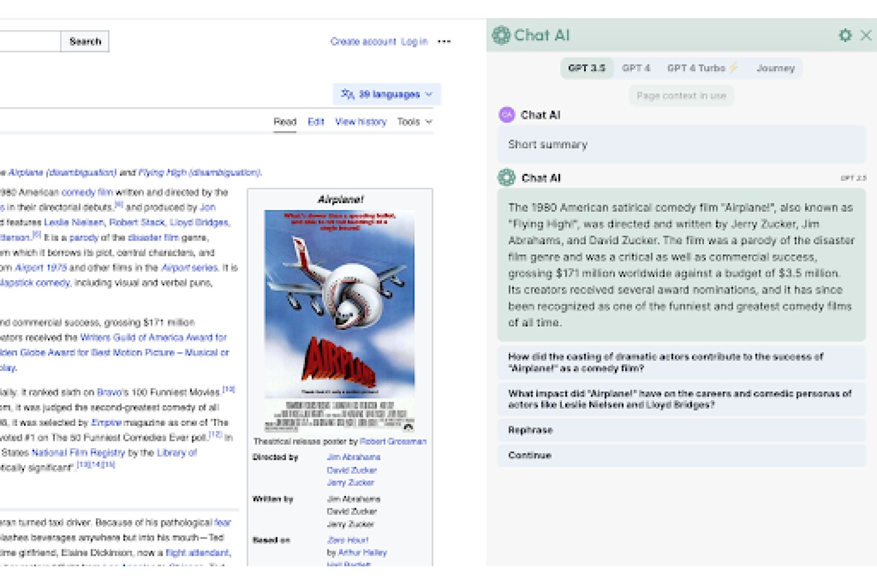This screenshot has width=877, height=585.
Task: Open the View history tab
Action: (x=361, y=122)
